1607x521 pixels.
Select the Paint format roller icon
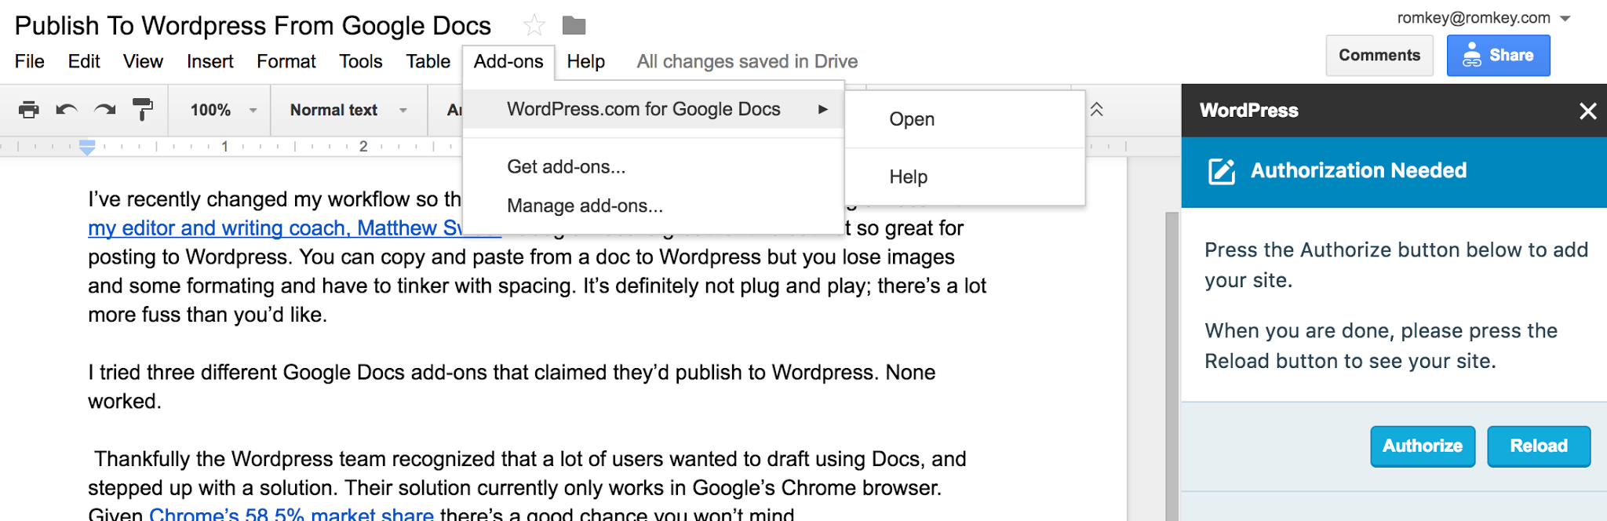pyautogui.click(x=142, y=110)
